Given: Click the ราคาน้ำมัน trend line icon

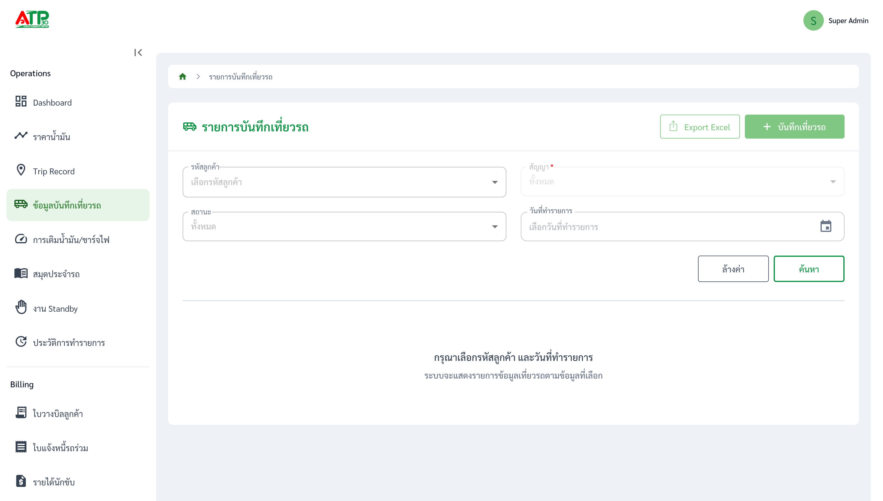Looking at the screenshot, I should coord(21,136).
